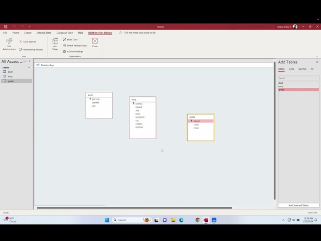The width and height of the screenshot is (321, 241).
Task: Select LOSAL field in grade table
Action: [x=196, y=125]
